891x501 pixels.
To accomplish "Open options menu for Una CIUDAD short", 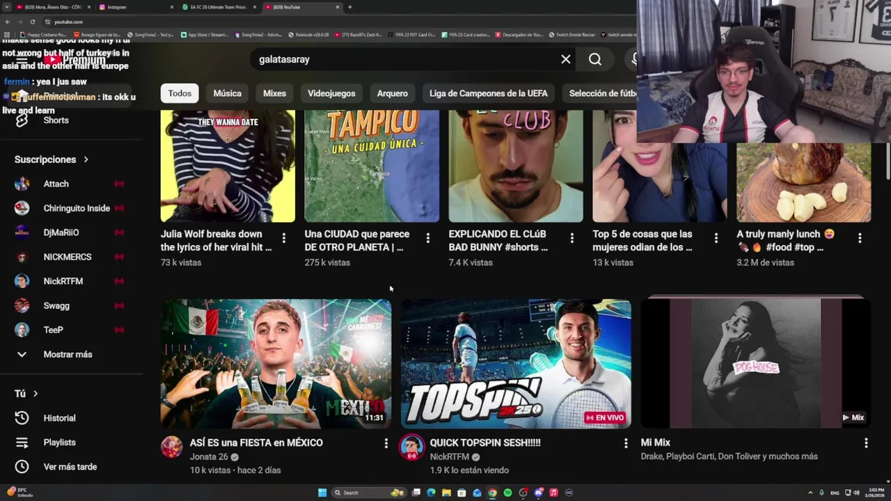I will tap(427, 238).
